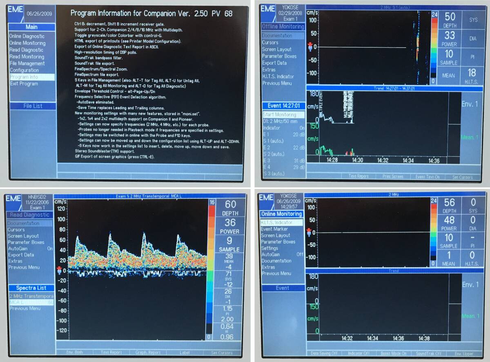
Task: Select E 1 20 dB event row
Action: tap(283, 134)
